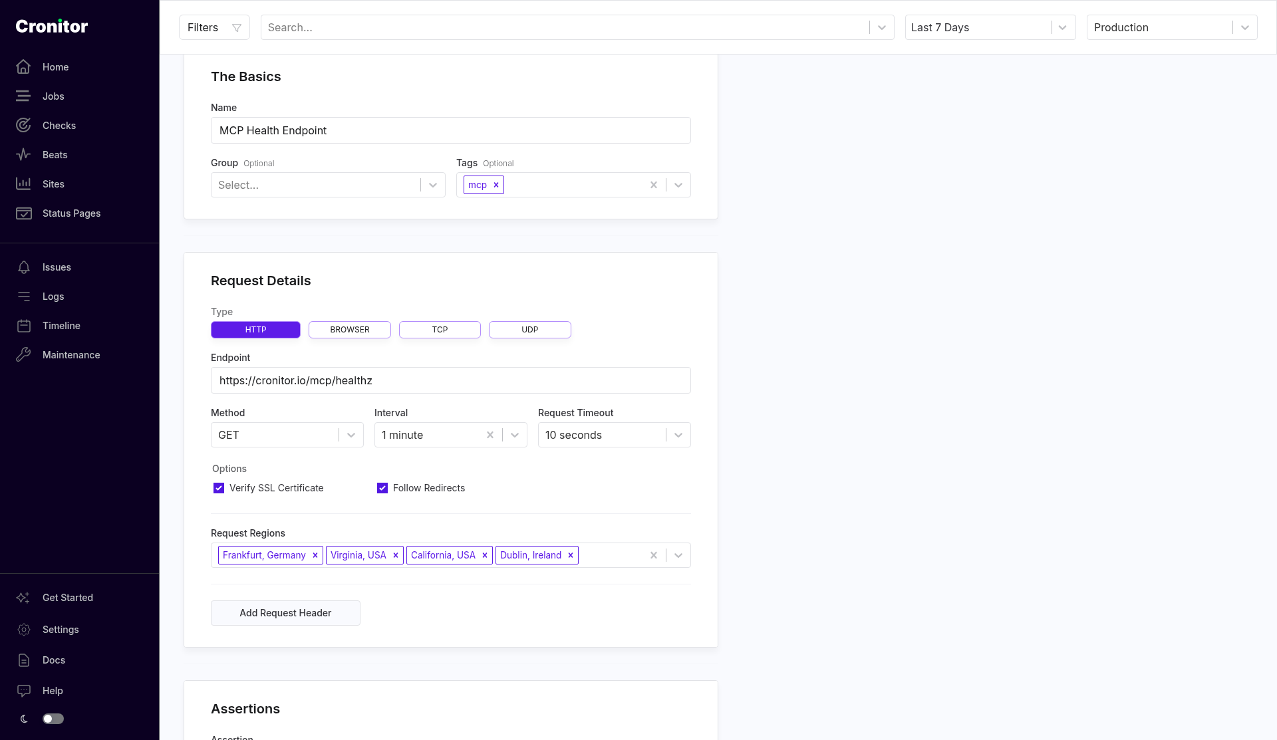Click the Home icon in sidebar
The width and height of the screenshot is (1277, 740).
tap(23, 67)
